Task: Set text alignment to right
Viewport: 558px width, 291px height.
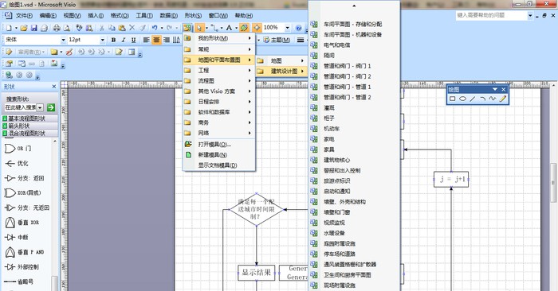Action: (166, 40)
